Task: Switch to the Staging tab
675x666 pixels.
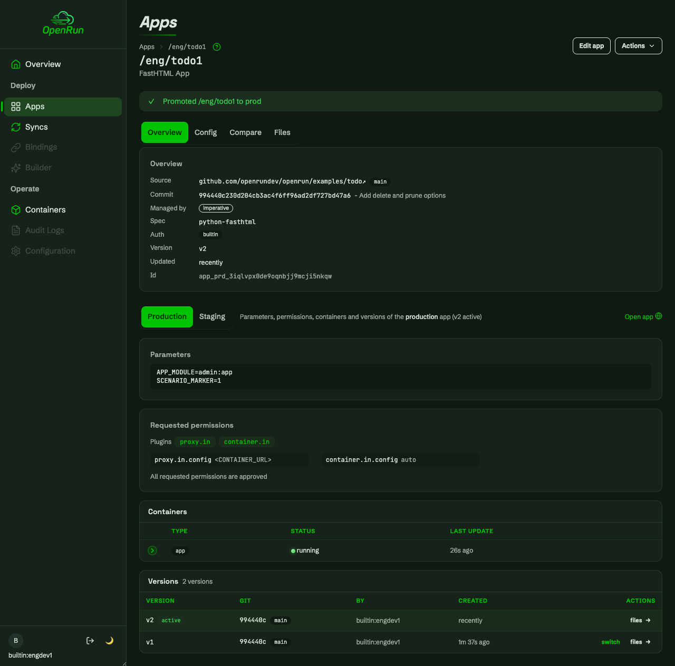Action: [212, 317]
